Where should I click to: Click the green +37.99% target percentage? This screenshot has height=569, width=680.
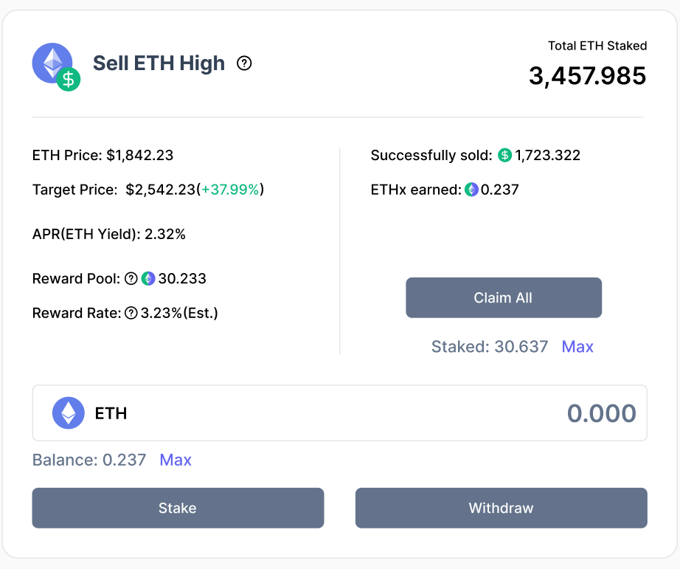[x=231, y=190]
